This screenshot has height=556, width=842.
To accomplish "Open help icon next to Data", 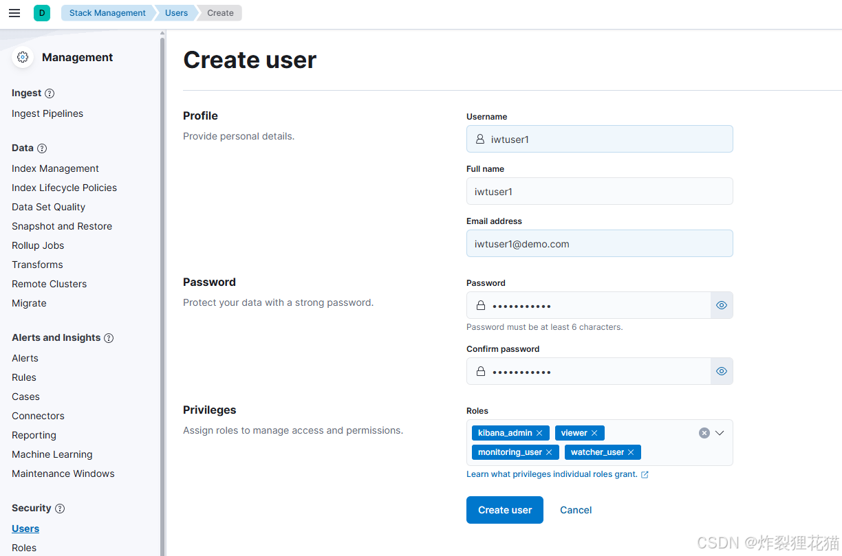I will (42, 148).
